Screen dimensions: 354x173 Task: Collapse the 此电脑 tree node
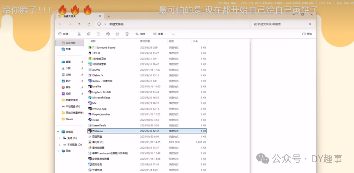coord(58,132)
